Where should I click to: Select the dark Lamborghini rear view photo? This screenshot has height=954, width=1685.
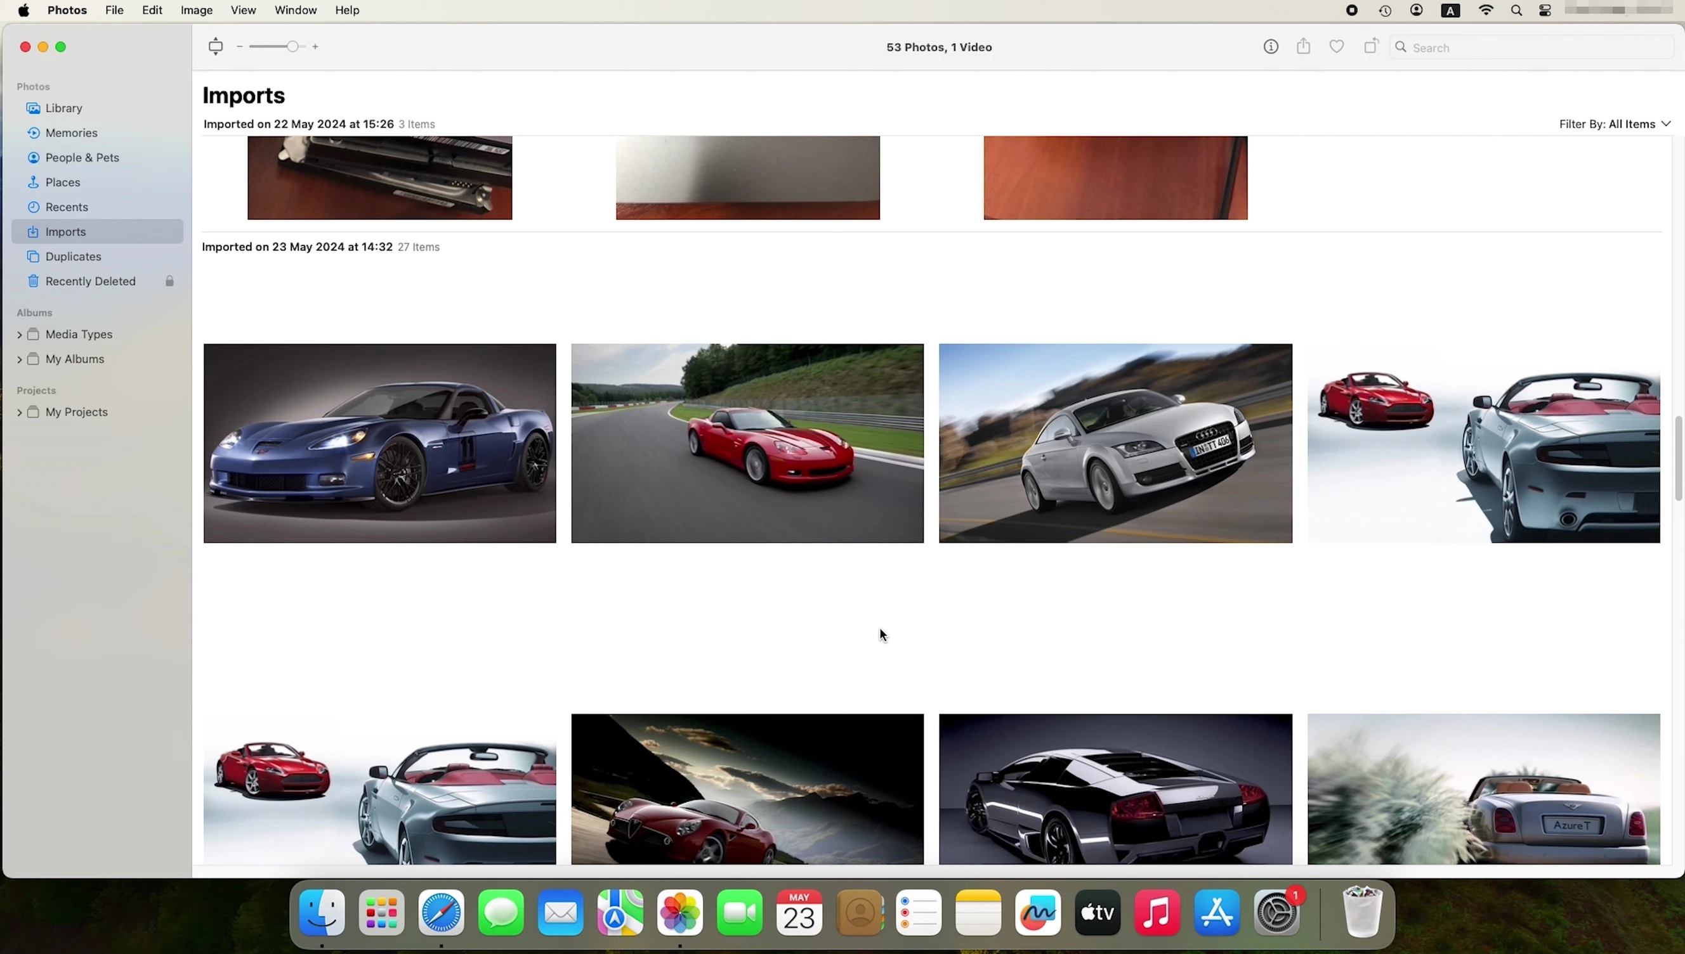[x=1115, y=789]
